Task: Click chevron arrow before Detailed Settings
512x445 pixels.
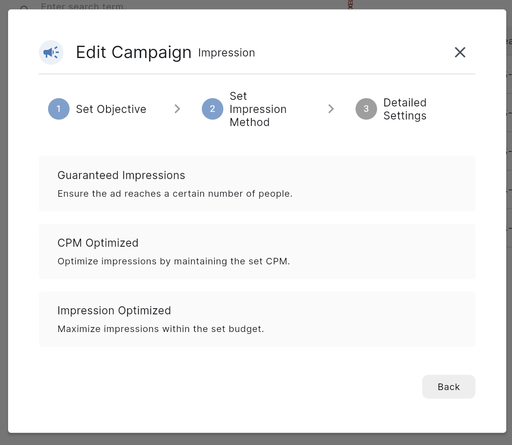Action: point(331,109)
